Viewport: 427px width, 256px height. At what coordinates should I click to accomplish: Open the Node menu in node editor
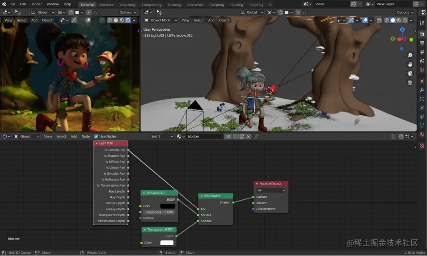85,137
